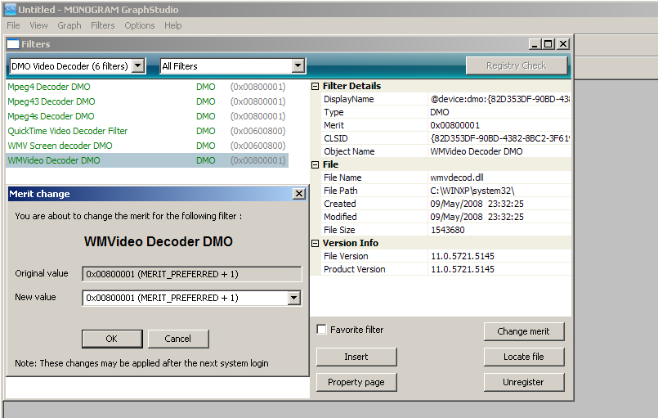Select Mpeg4 Decoder DMO filter

coord(147,87)
